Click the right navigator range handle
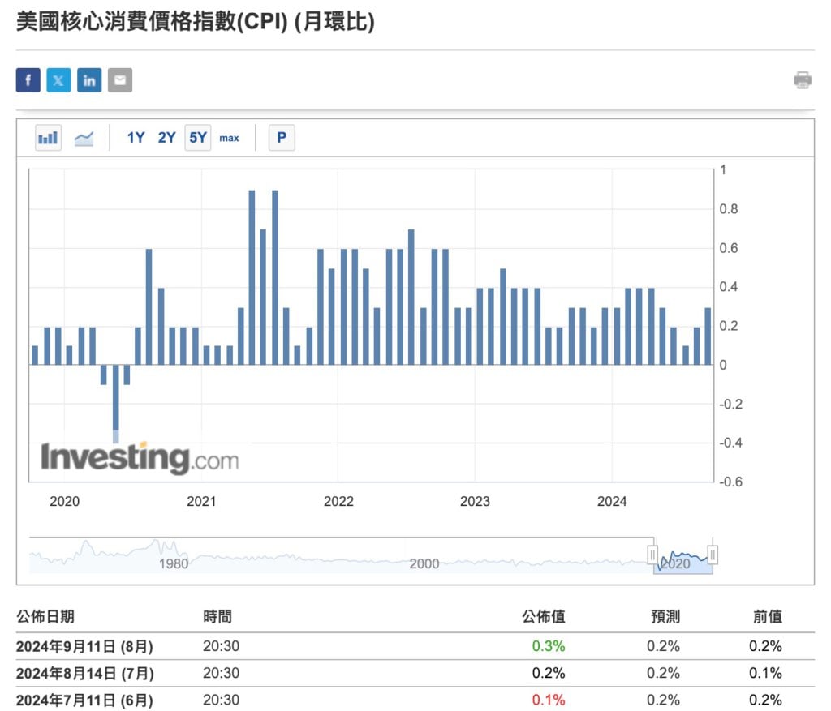Viewport: 831px width, 711px height. [x=713, y=555]
